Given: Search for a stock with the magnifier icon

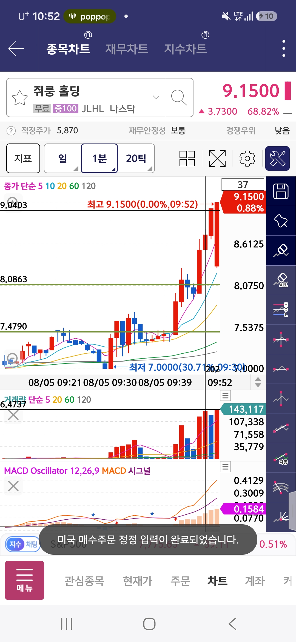Looking at the screenshot, I should pos(179,98).
